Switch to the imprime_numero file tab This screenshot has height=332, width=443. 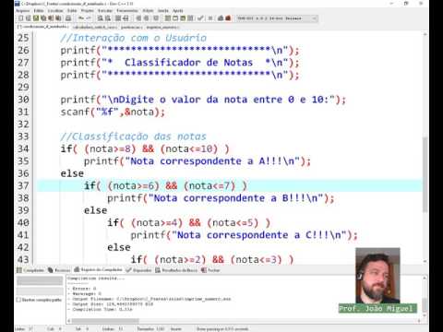(x=162, y=28)
